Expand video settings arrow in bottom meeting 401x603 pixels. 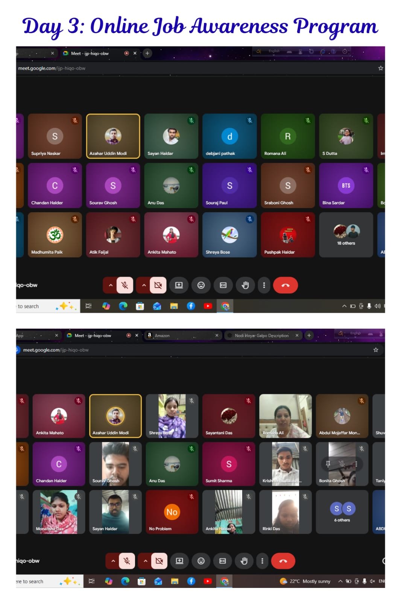pos(145,561)
